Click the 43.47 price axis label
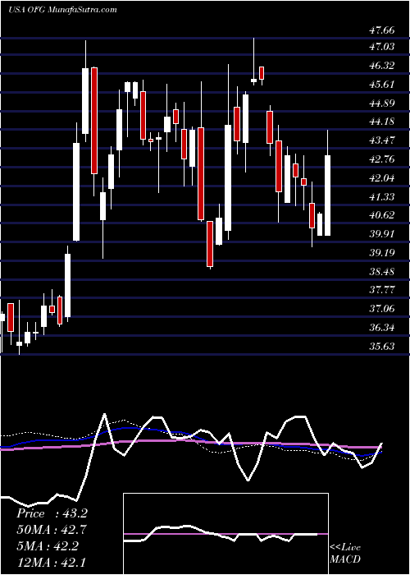Image resolution: width=410 pixels, height=575 pixels. tap(382, 140)
